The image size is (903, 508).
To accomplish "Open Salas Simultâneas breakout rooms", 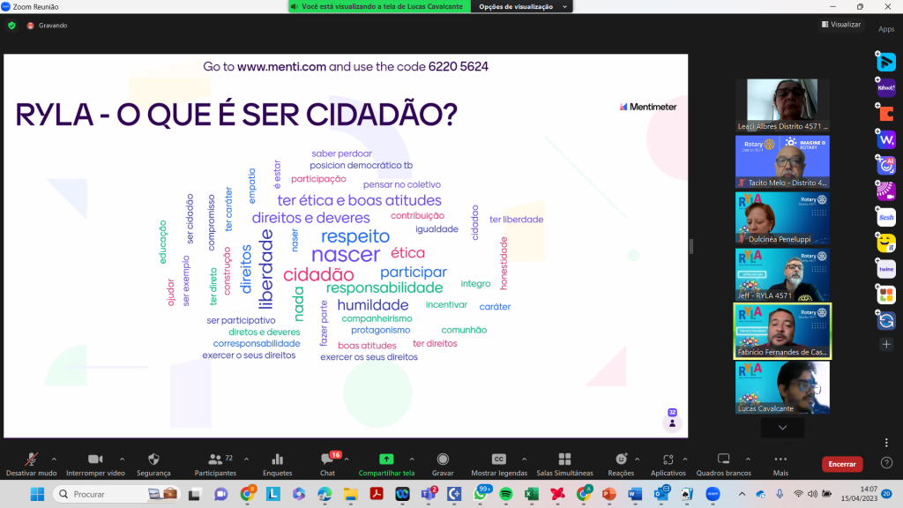I will [563, 463].
